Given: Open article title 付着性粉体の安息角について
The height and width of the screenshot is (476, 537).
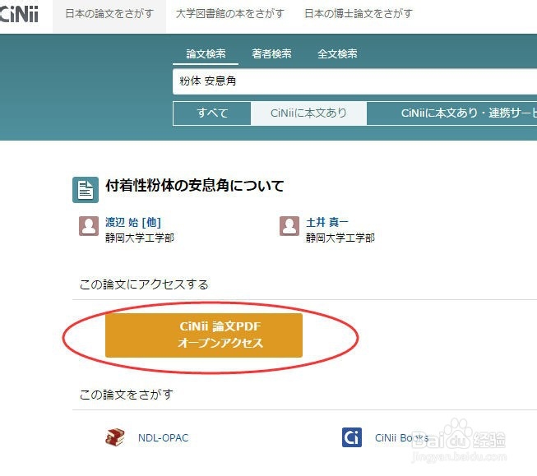Looking at the screenshot, I should tap(195, 186).
